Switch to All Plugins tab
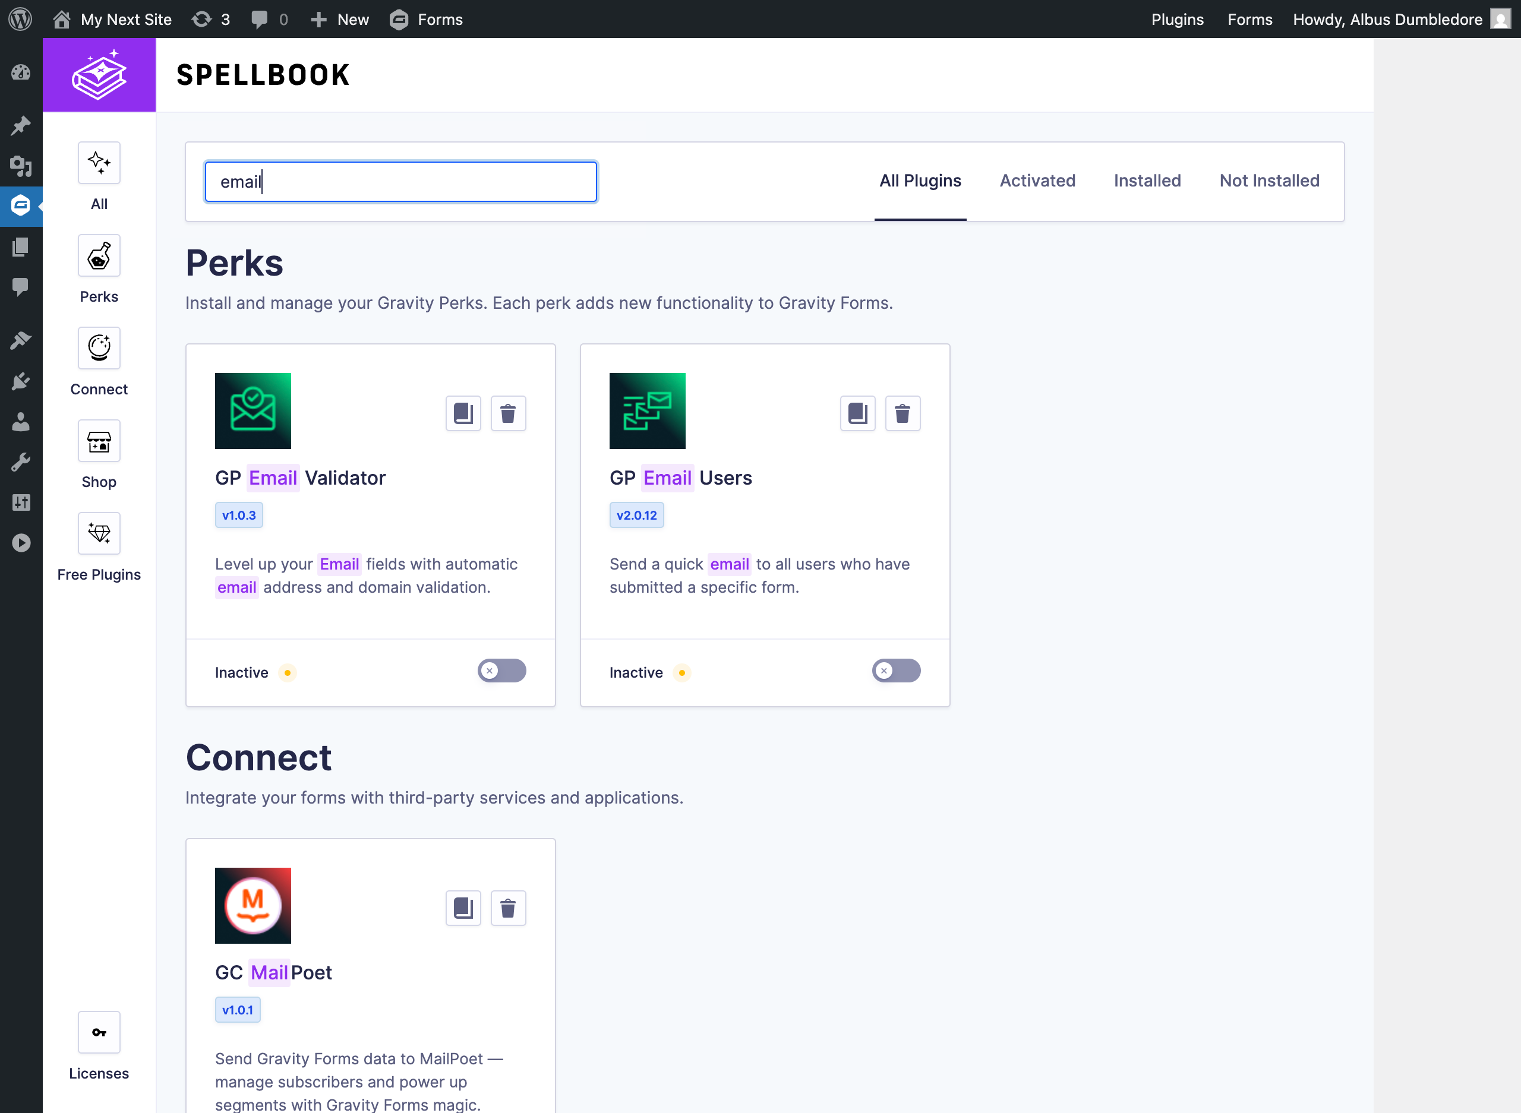Image resolution: width=1521 pixels, height=1113 pixels. (920, 181)
